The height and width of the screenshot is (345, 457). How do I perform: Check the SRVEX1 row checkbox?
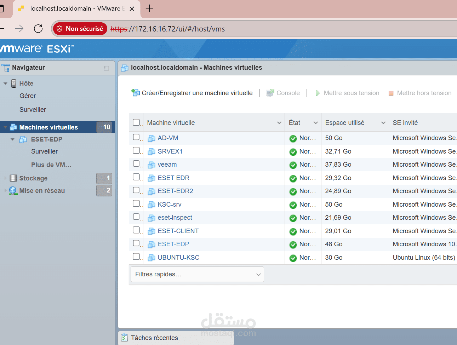(136, 150)
